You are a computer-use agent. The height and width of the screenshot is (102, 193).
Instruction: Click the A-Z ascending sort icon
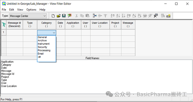point(118,16)
